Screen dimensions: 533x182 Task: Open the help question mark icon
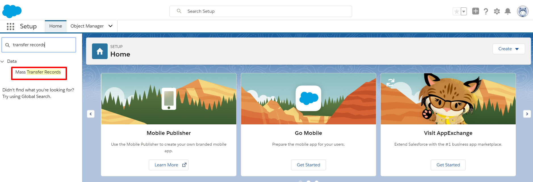486,11
